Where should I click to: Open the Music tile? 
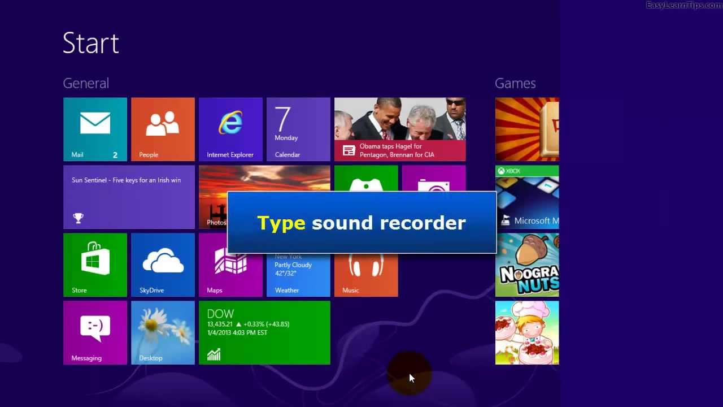click(x=366, y=275)
